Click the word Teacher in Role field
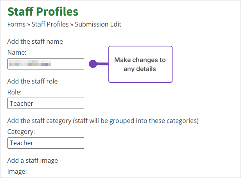The height and width of the screenshot is (178, 241). 22,103
